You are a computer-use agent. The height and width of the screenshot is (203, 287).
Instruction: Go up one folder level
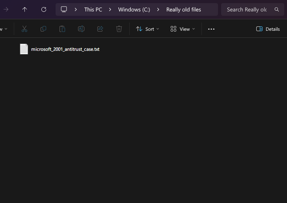coord(24,9)
